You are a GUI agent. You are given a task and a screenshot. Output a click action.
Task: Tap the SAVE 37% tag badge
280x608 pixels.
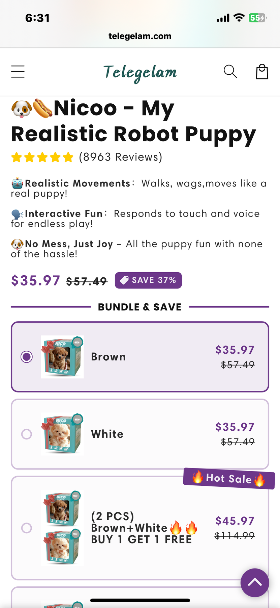pyautogui.click(x=148, y=280)
